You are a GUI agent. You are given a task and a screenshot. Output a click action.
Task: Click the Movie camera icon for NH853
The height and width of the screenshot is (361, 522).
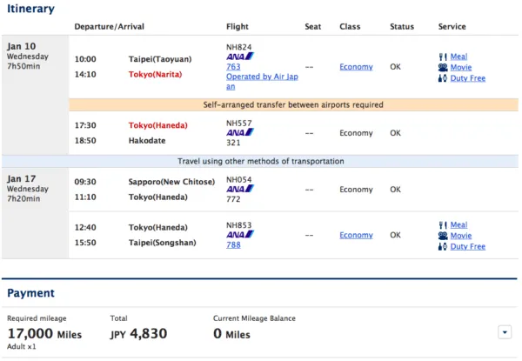tap(443, 236)
